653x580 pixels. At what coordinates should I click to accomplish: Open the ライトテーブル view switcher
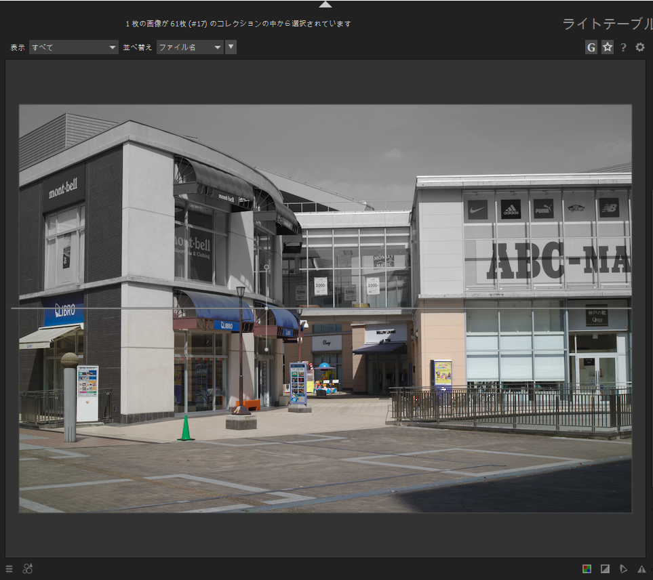[608, 24]
